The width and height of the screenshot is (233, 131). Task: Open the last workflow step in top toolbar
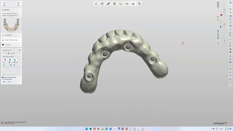[x=139, y=4]
